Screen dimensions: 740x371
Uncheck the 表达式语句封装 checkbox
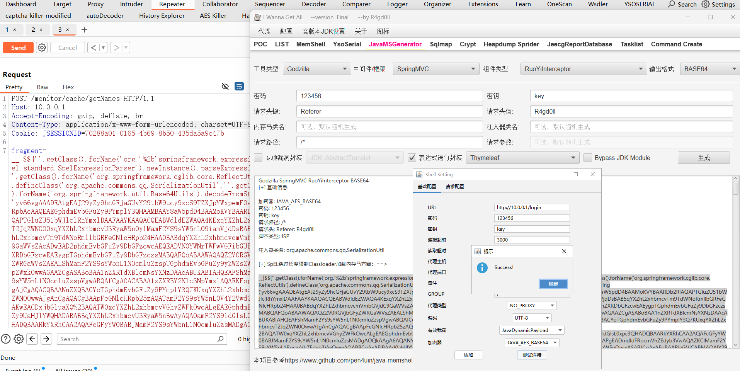(x=412, y=158)
